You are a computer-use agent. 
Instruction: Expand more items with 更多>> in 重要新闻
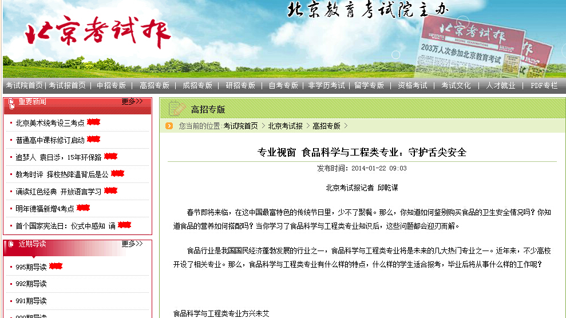click(x=132, y=102)
